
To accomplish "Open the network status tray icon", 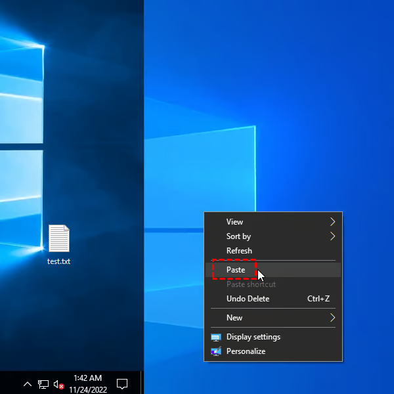I will coord(43,383).
